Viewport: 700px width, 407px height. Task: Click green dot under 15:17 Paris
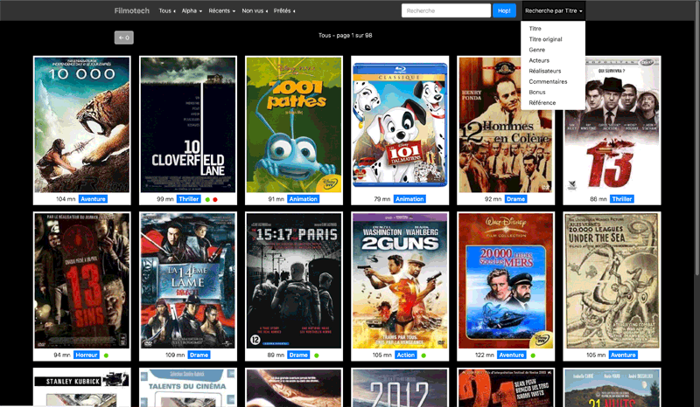pos(317,355)
